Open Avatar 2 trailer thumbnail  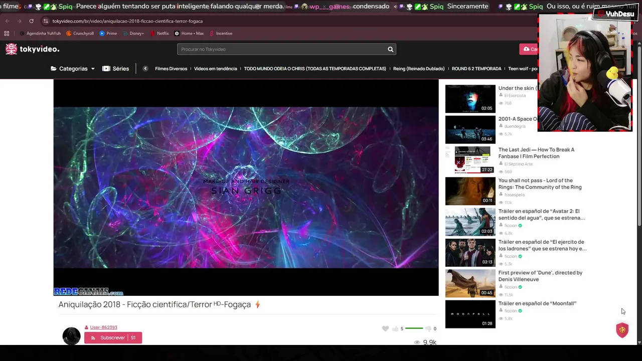coord(470,222)
